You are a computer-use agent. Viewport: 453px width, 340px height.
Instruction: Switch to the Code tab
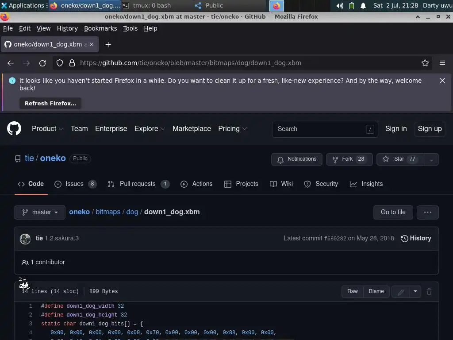(31, 184)
